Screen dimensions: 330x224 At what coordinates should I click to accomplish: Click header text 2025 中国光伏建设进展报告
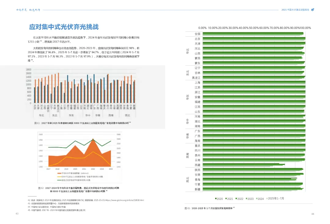295,10
